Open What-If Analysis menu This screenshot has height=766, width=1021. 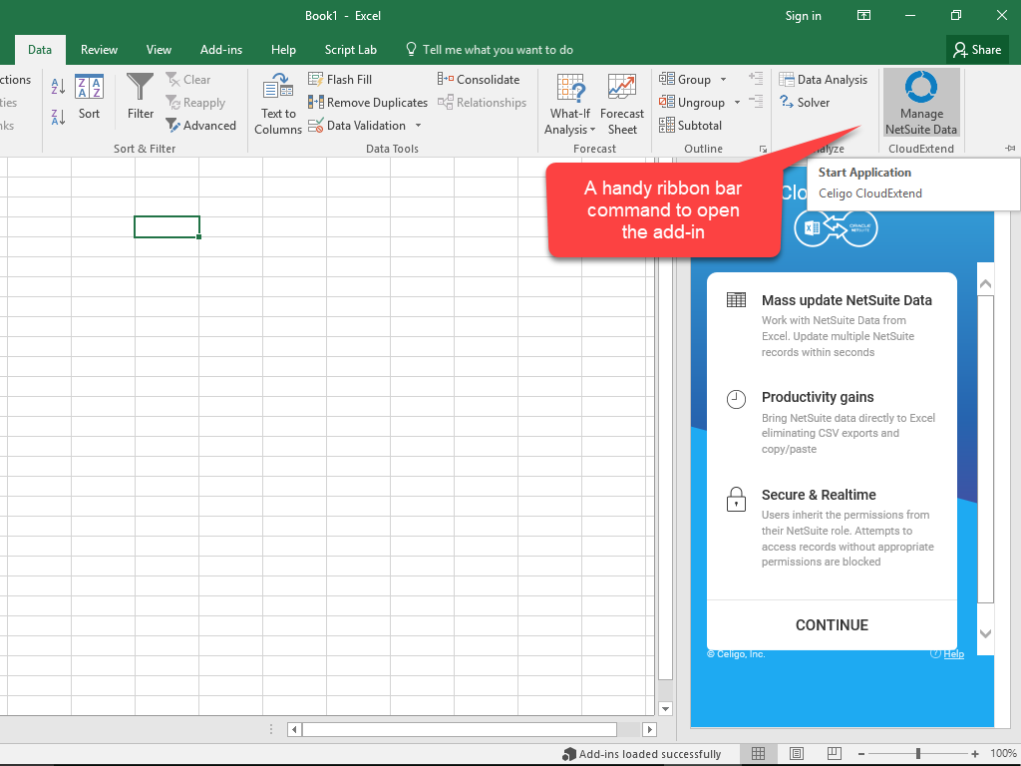[x=570, y=104]
